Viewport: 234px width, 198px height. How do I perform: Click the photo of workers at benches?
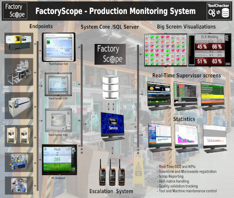click(x=19, y=186)
